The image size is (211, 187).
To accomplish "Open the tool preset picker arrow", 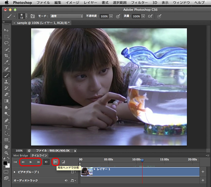I will click(14, 16).
